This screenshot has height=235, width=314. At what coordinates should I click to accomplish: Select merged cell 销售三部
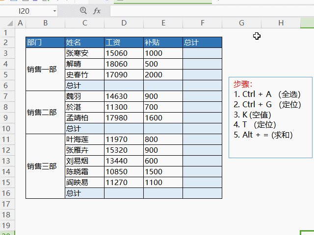coord(46,166)
